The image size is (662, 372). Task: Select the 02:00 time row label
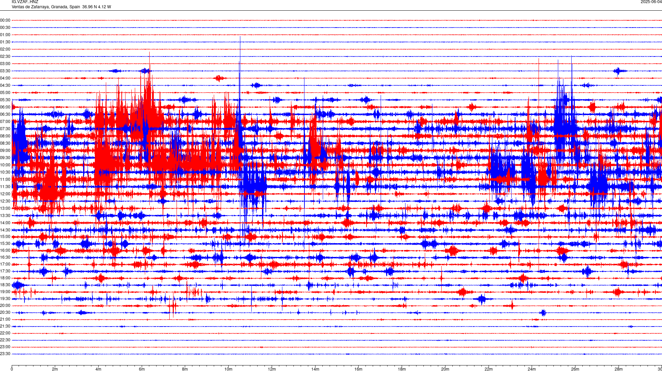tap(5, 49)
